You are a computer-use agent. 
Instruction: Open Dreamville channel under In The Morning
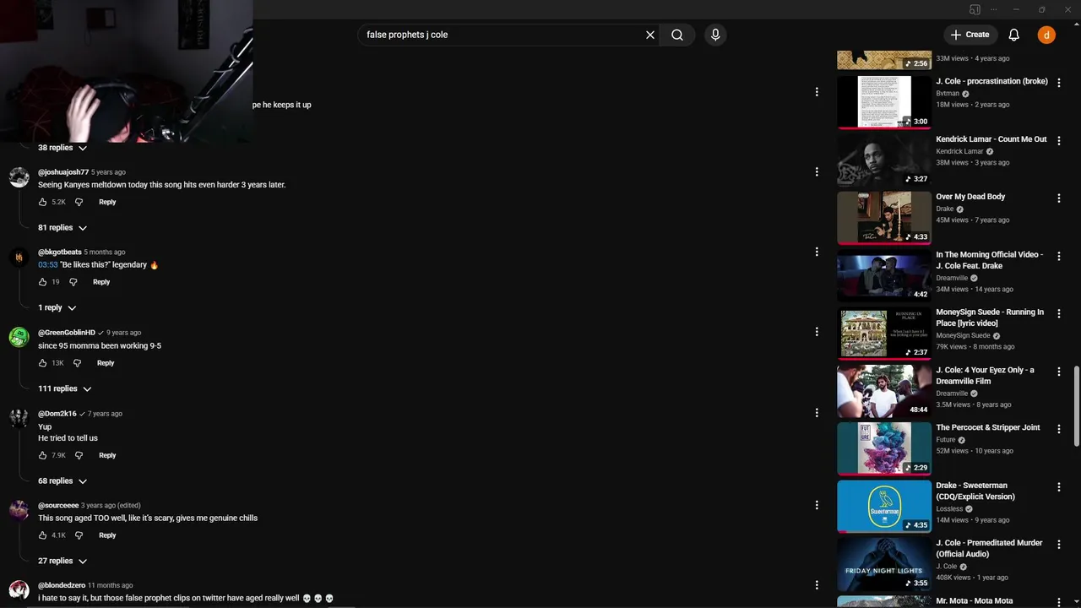[952, 278]
